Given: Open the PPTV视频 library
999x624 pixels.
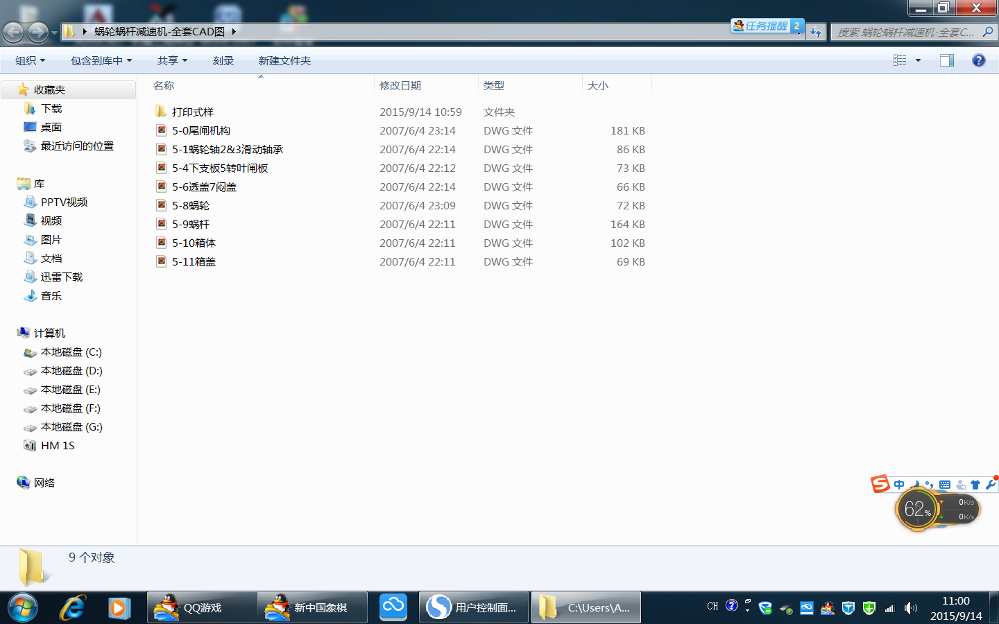Looking at the screenshot, I should tap(64, 202).
